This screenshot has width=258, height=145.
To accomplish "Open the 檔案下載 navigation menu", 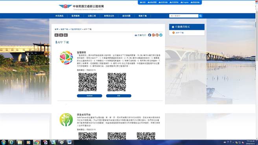I will (142, 16).
